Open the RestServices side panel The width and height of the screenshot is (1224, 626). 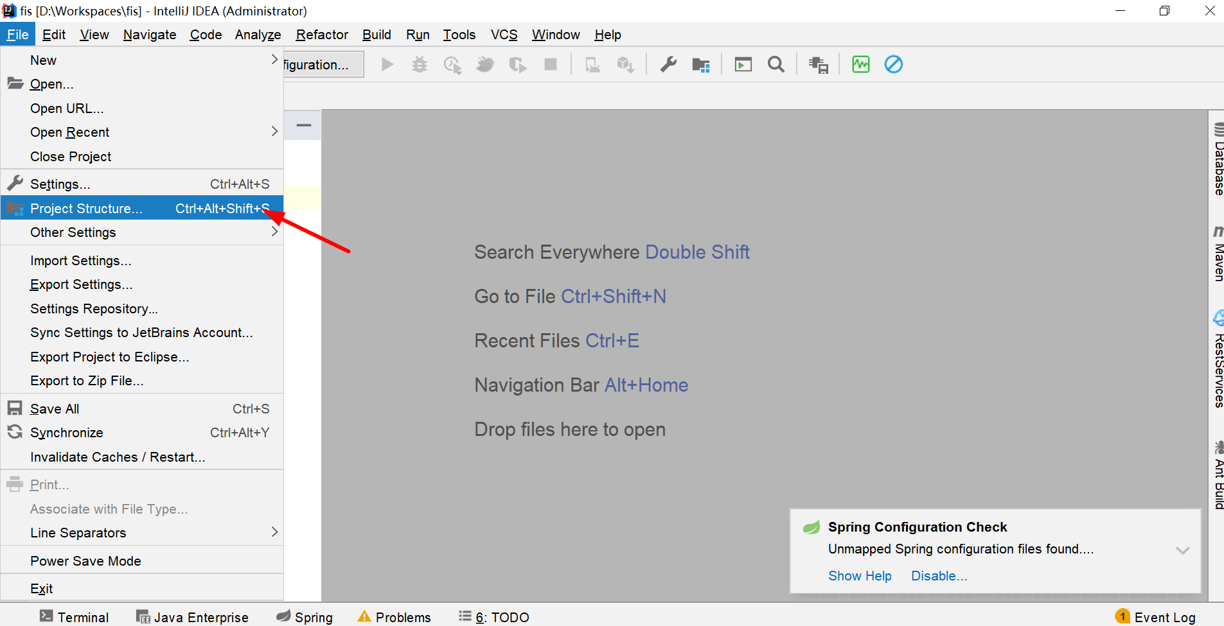click(1218, 360)
